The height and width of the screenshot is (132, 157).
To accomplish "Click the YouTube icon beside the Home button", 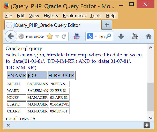I will [x=135, y=37].
